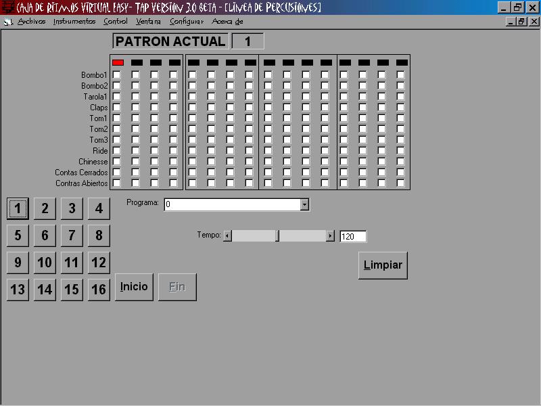Select pattern button 9
This screenshot has width=541, height=406.
(18, 263)
